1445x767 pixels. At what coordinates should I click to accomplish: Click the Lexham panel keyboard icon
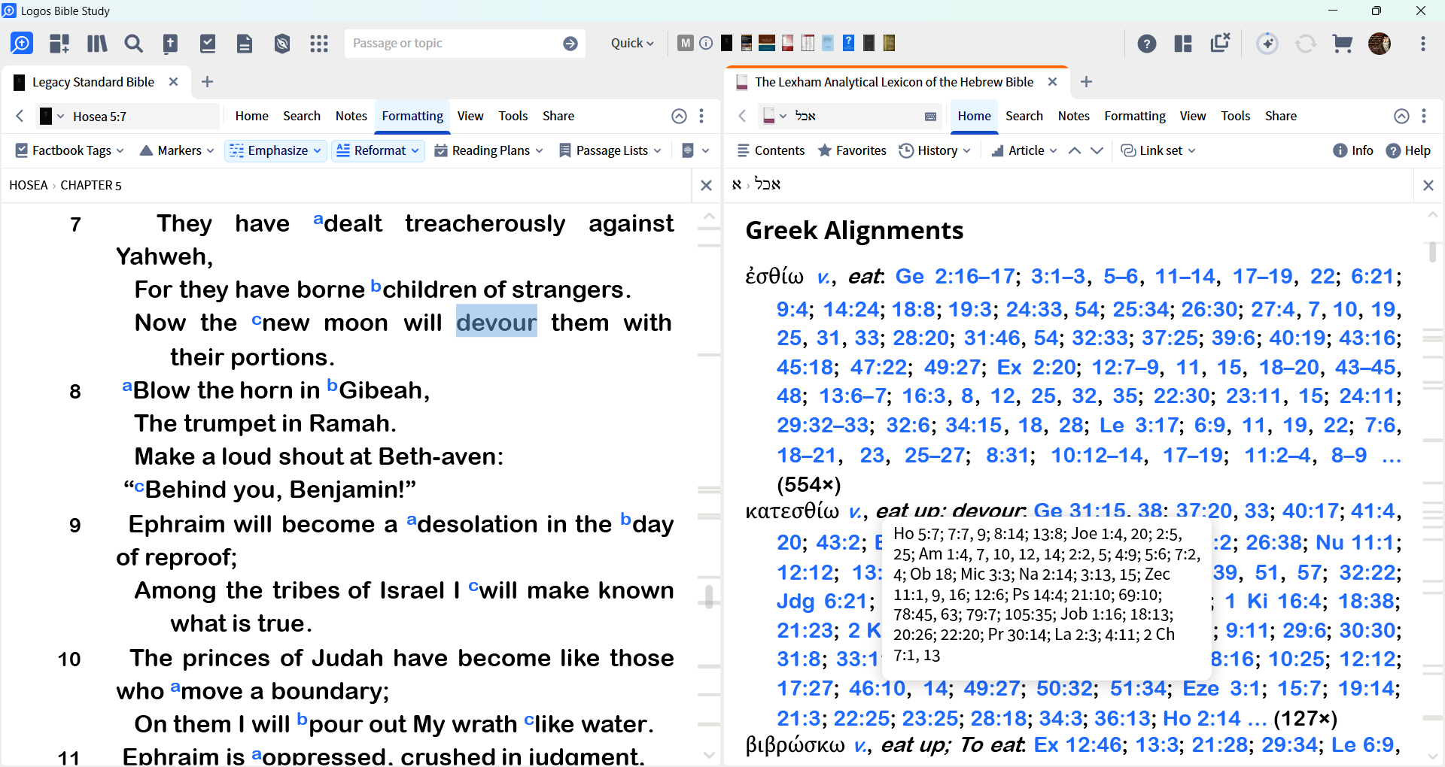930,116
